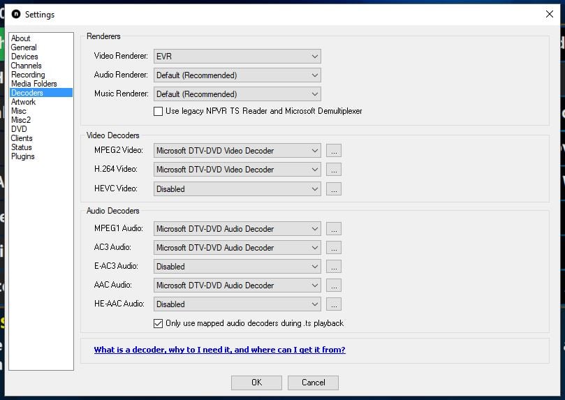Screen dimensions: 565x400
Task: Click the NextPVR Settings window icon
Action: tap(16, 14)
